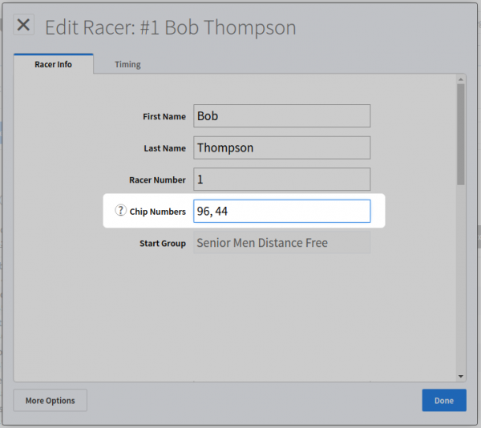Viewport: 481px width, 428px height.
Task: Click into the Racer Number field
Action: [x=281, y=180]
